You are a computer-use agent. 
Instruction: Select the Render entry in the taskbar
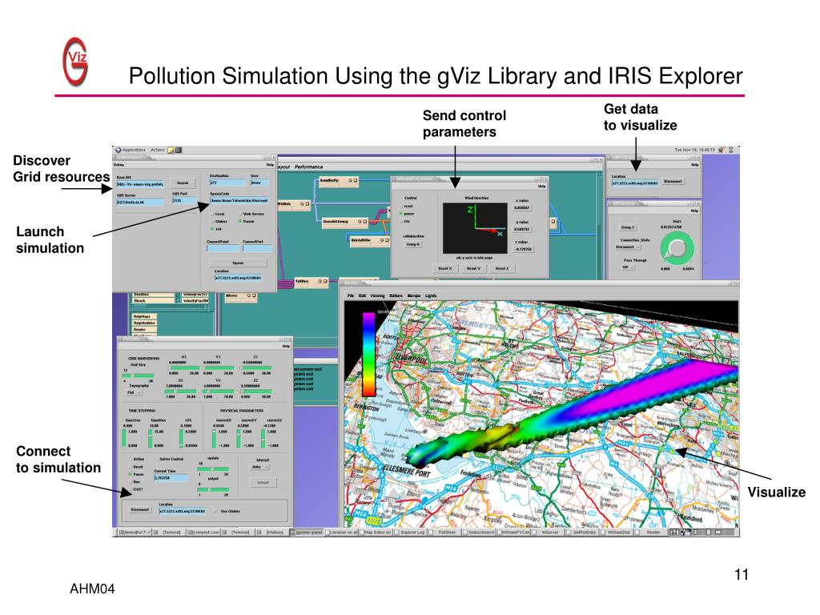[x=653, y=533]
